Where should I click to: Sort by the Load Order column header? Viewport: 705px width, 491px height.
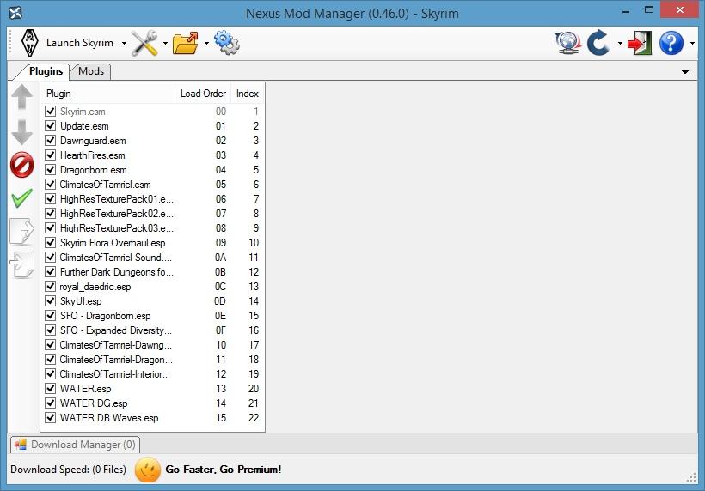203,94
